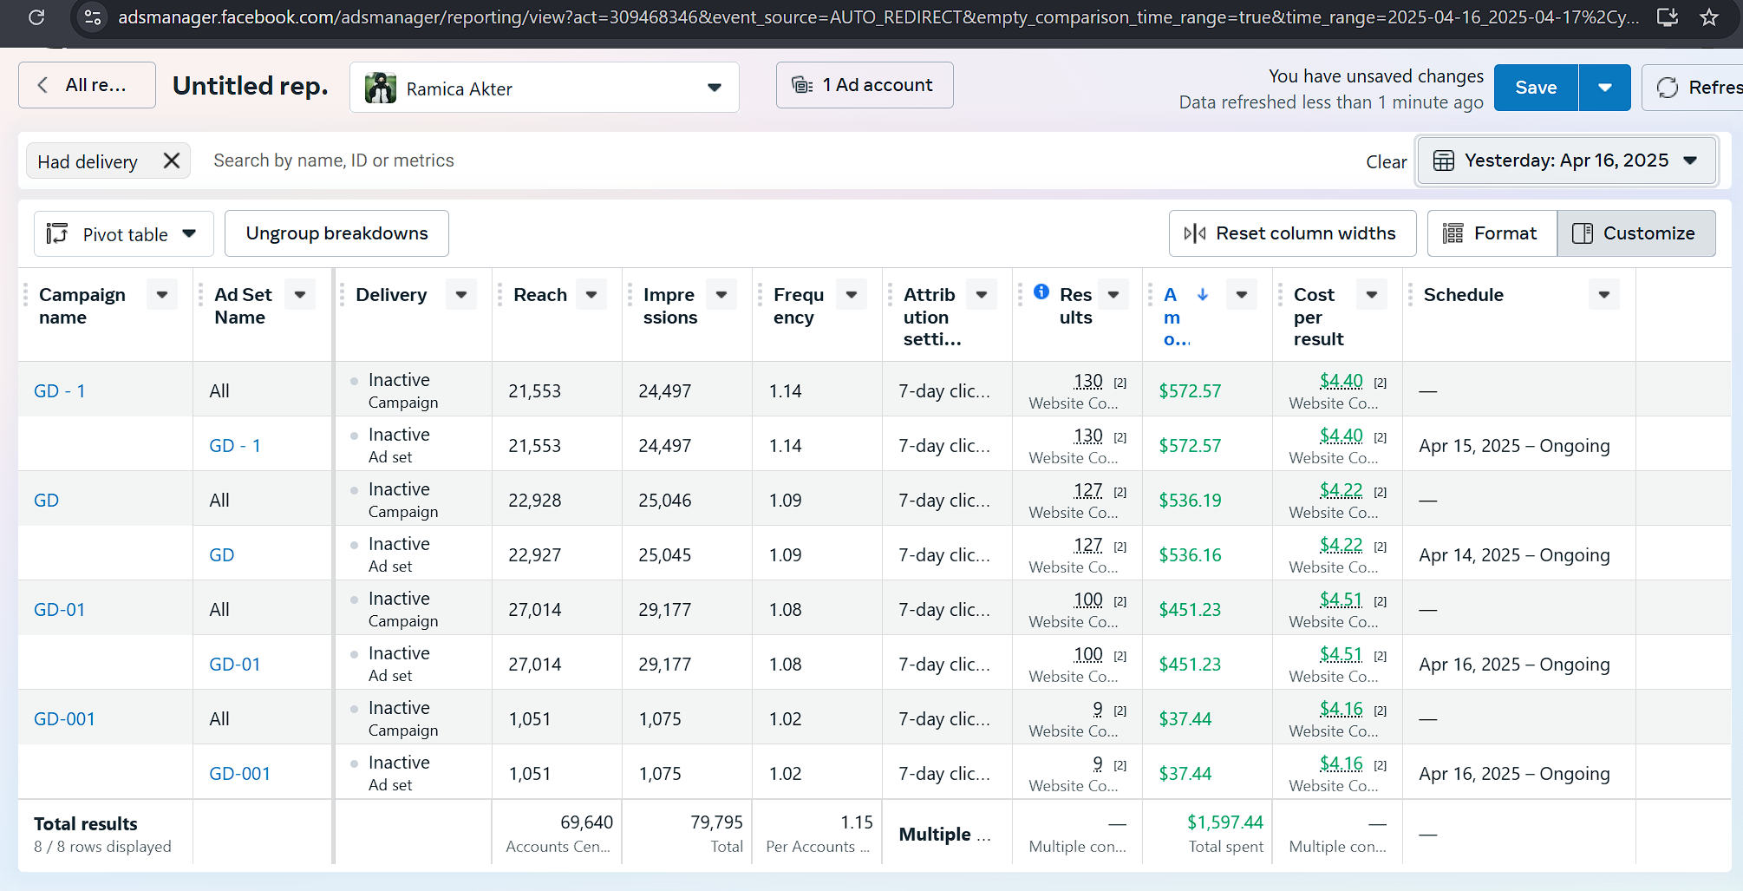Image resolution: width=1743 pixels, height=891 pixels.
Task: Open the Reach column menu arrow
Action: coord(591,295)
